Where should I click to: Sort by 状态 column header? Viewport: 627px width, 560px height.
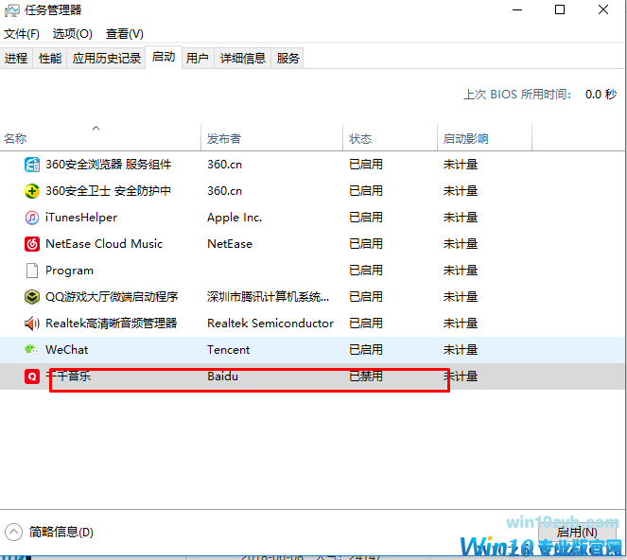coord(360,139)
